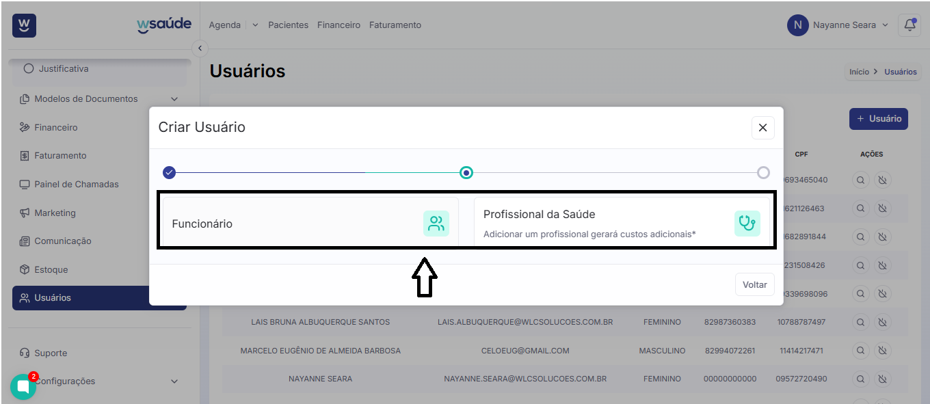
Task: Expand the Configurações chevron
Action: coord(174,381)
